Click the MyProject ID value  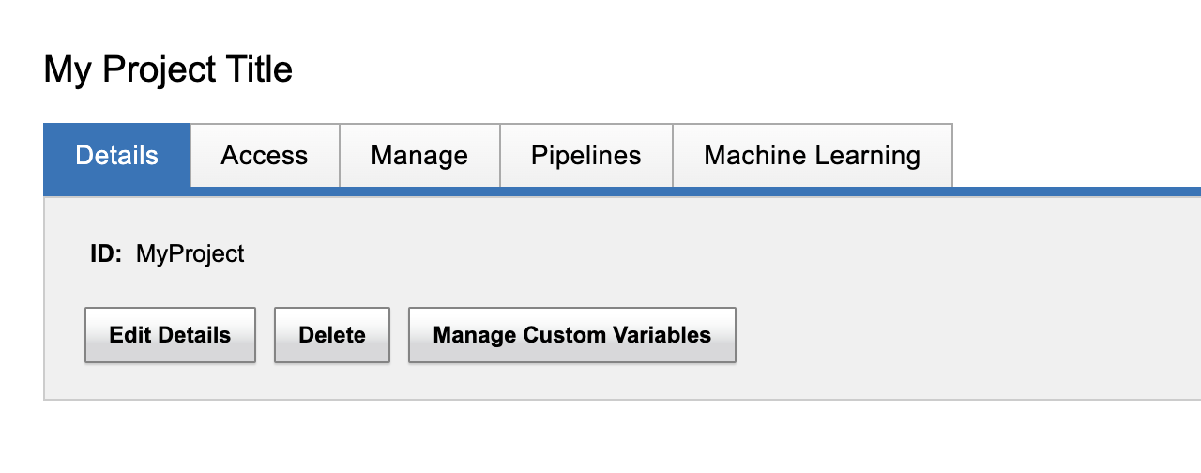(190, 253)
